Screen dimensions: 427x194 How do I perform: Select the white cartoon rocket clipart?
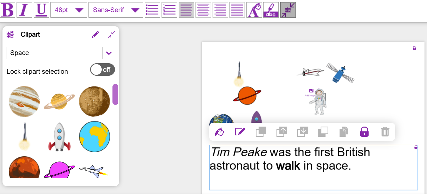pyautogui.click(x=59, y=137)
